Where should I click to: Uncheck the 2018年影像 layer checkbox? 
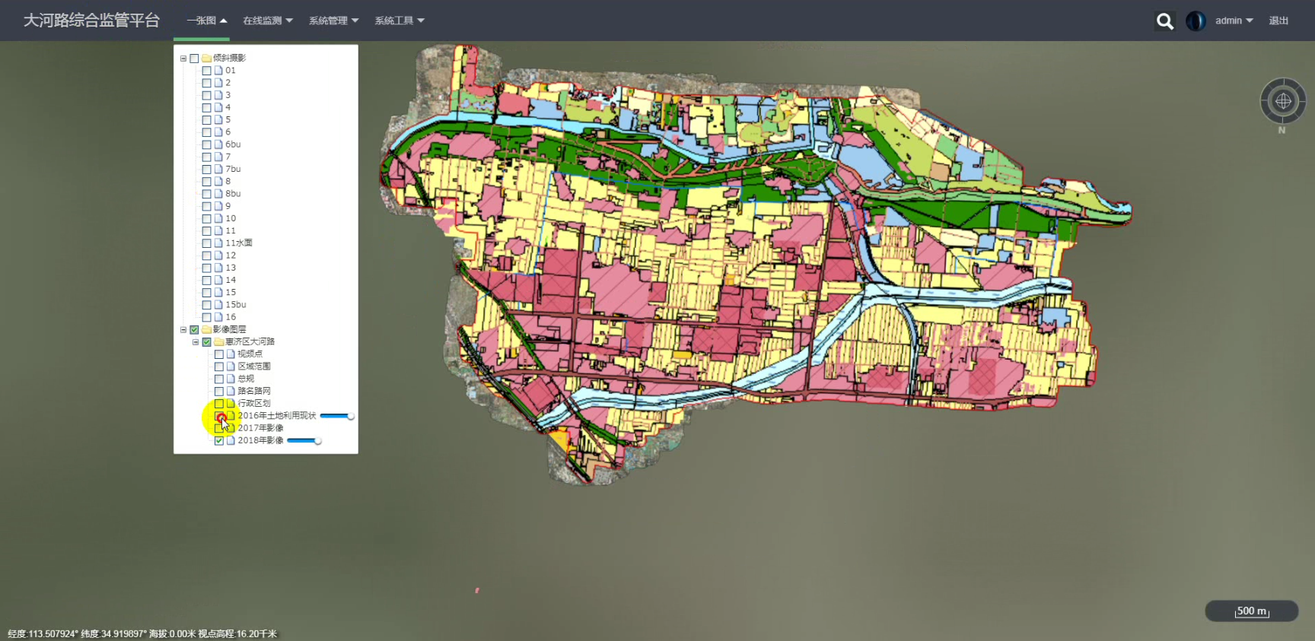click(x=219, y=441)
